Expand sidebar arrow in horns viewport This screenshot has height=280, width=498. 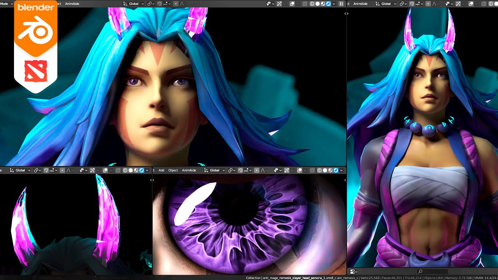click(x=152, y=180)
